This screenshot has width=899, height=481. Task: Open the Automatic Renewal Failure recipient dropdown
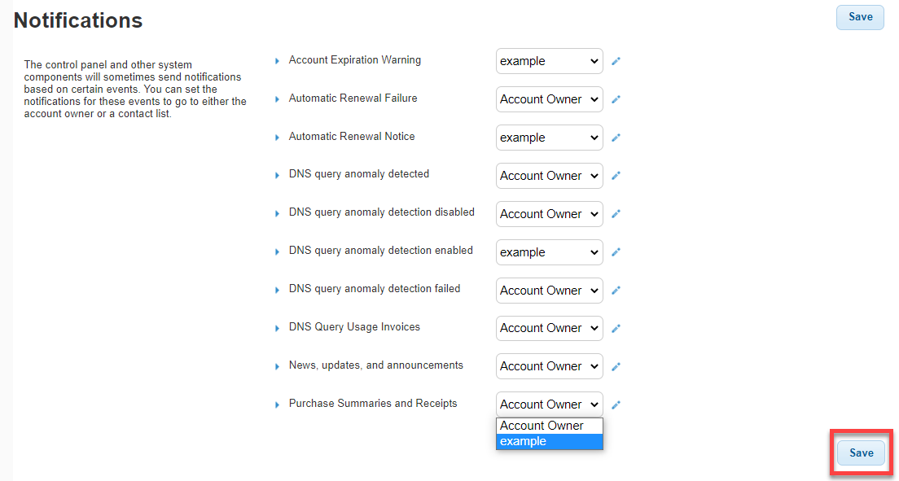tap(549, 99)
